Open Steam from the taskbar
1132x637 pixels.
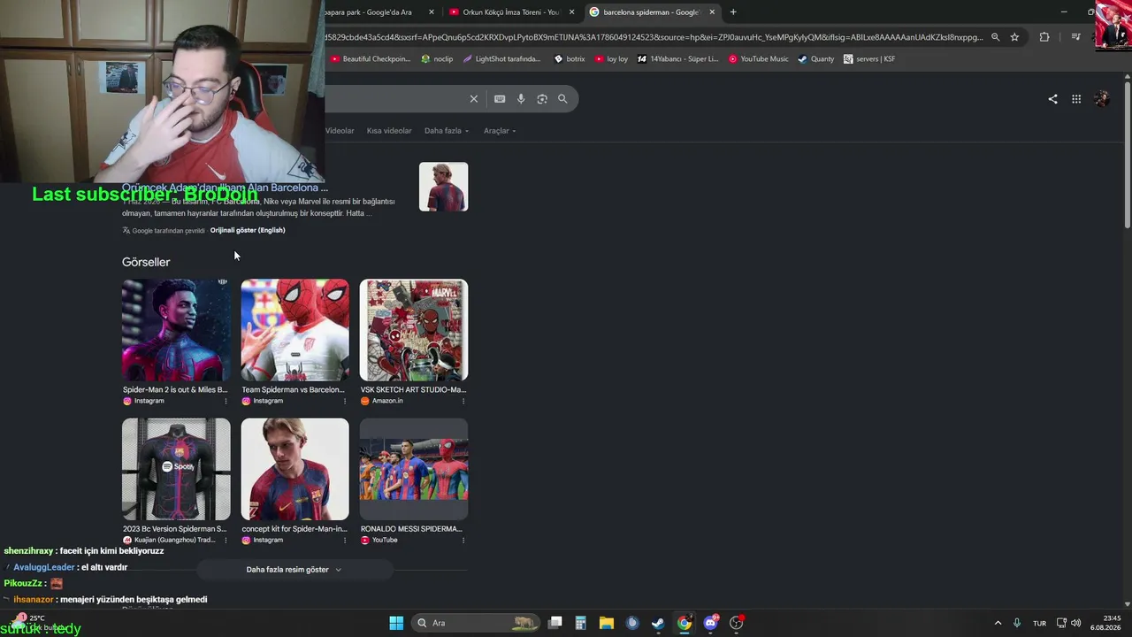click(658, 623)
